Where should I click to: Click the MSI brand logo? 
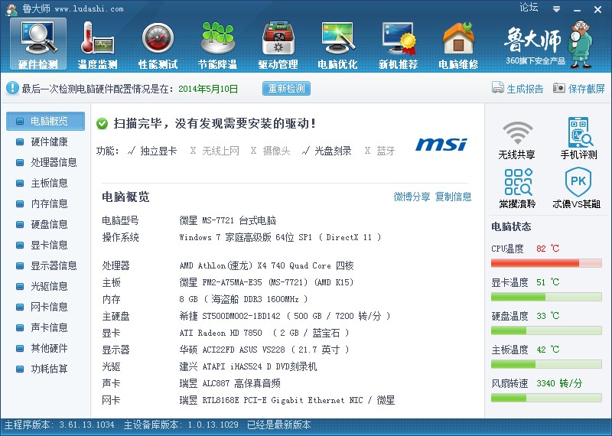441,144
